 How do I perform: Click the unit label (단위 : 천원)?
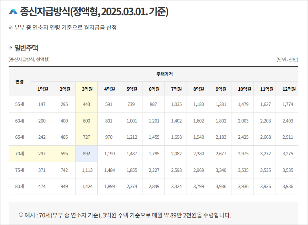[287, 59]
